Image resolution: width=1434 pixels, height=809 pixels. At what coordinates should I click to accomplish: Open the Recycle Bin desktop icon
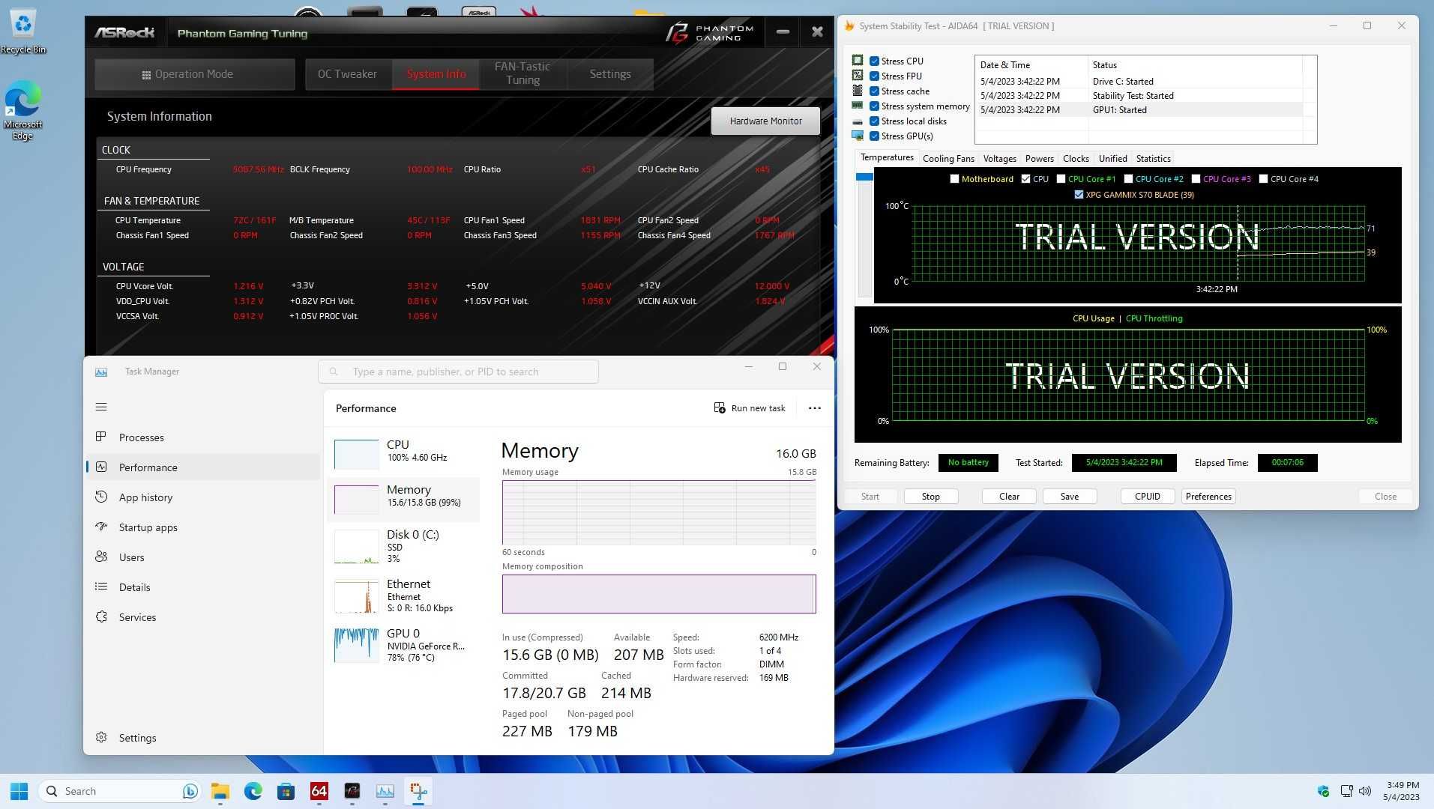point(23,31)
